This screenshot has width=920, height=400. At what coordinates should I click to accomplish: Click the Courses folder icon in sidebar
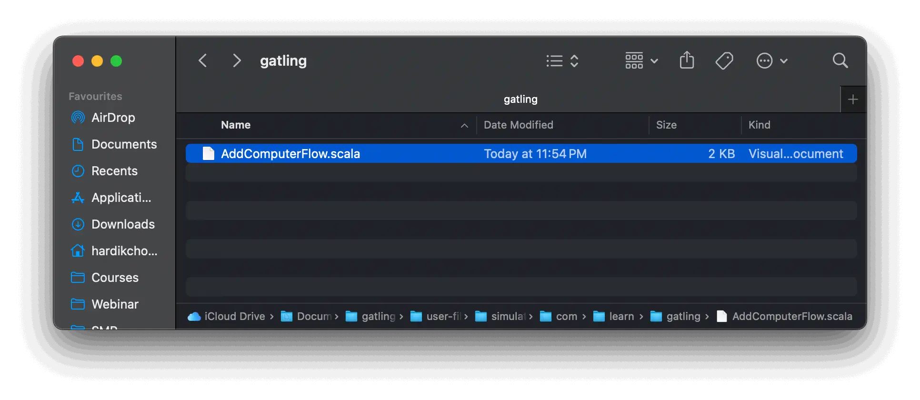coord(78,278)
